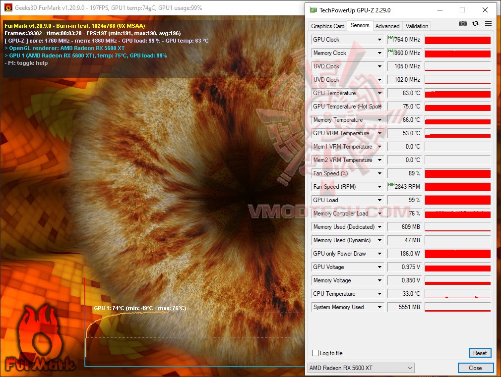Click the 609 MB dedicated memory value
Viewport: 501px width, 377px height.
(x=404, y=227)
